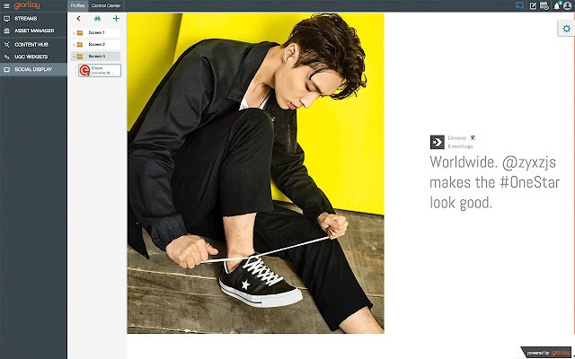Viewport: 575px width, 359px height.
Task: Open the user account avatar
Action: 568,5
